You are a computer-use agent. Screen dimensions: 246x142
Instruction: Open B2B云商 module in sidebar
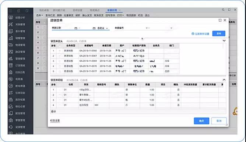[17, 72]
